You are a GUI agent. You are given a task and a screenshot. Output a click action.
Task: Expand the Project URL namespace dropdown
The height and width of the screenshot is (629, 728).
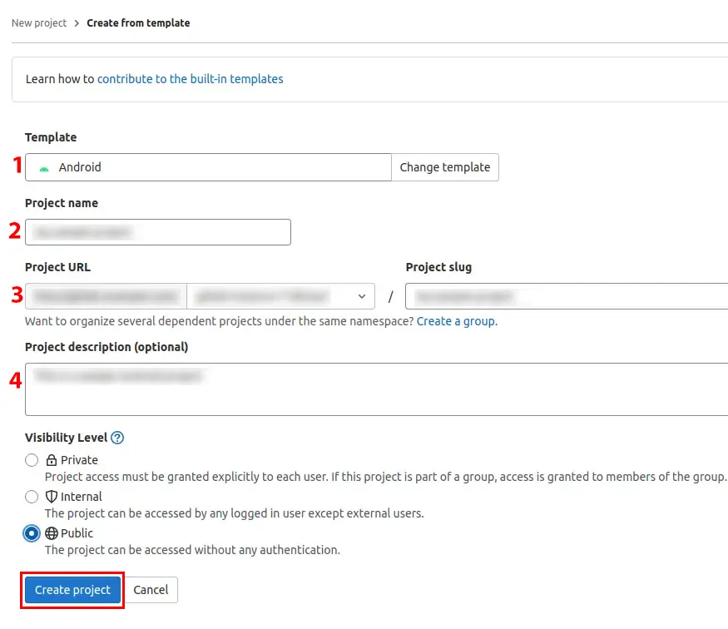[x=280, y=296]
